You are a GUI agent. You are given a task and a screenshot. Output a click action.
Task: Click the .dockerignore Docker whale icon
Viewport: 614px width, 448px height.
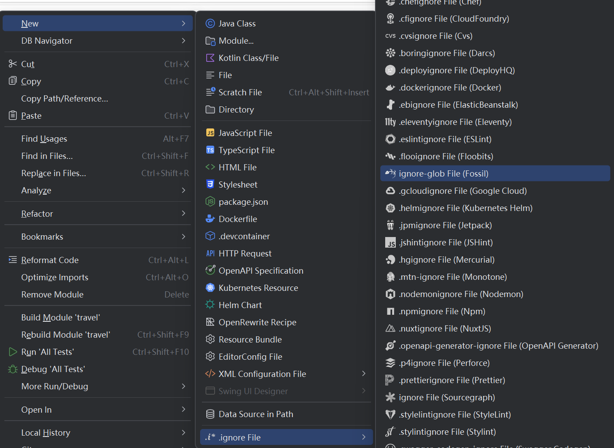point(390,87)
